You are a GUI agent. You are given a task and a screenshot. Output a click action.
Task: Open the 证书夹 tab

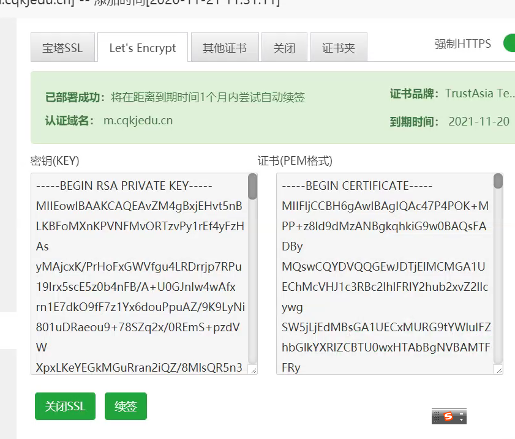(339, 47)
